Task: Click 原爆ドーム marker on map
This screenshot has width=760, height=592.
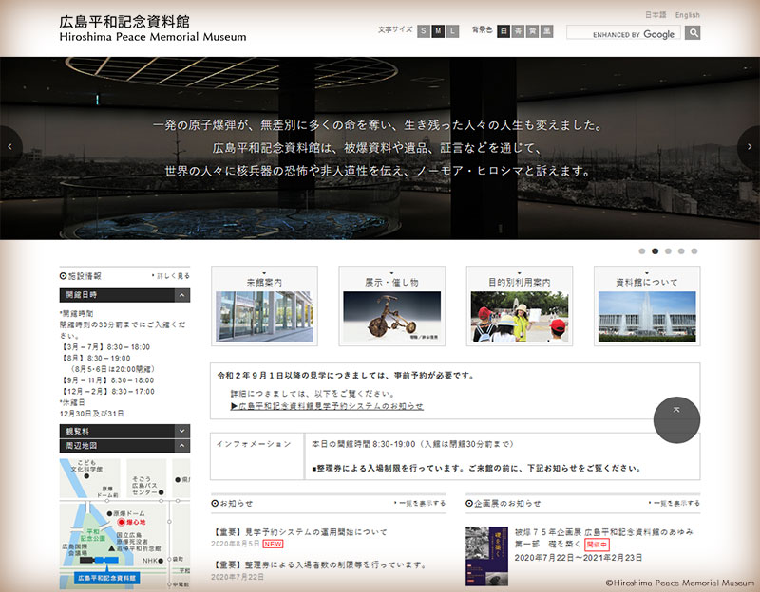Action: click(125, 513)
